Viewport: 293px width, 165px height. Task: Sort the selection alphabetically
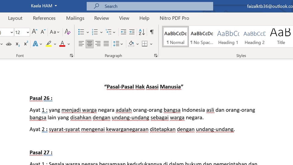tap(142, 32)
